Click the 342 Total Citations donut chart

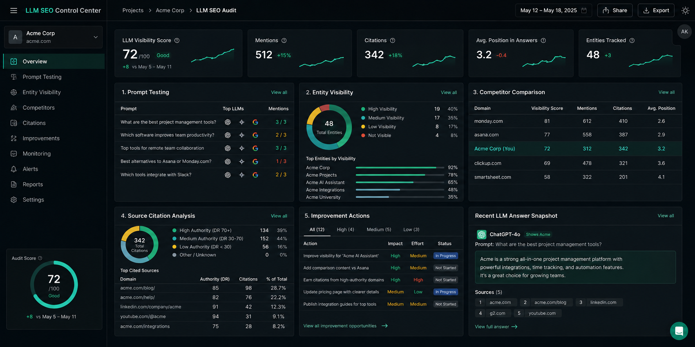pyautogui.click(x=139, y=245)
